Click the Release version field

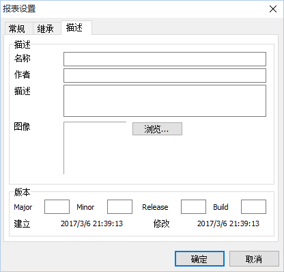coord(193,207)
